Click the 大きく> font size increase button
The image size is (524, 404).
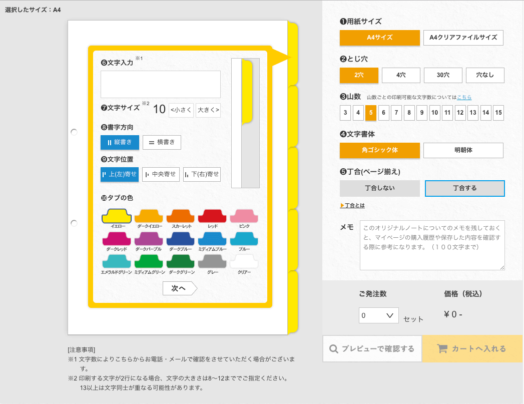208,110
